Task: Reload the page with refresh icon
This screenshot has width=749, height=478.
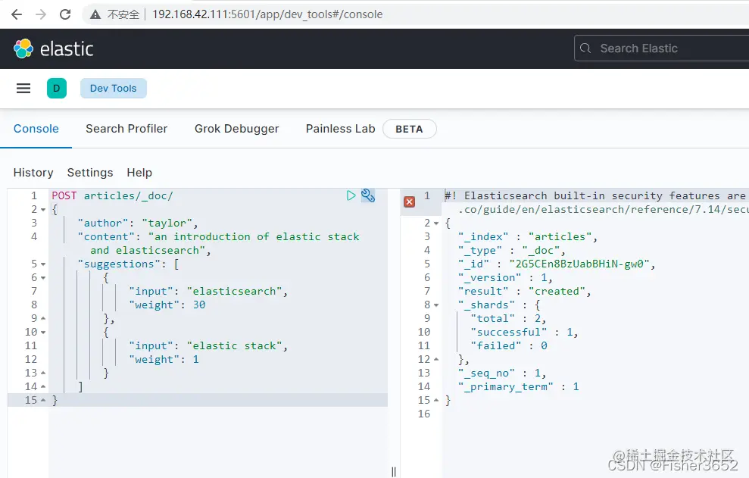Action: pos(65,14)
